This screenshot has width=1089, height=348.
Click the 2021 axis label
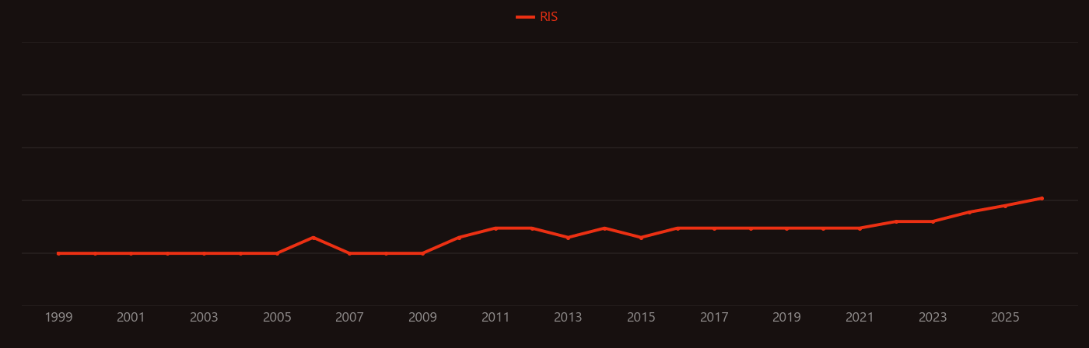point(860,317)
